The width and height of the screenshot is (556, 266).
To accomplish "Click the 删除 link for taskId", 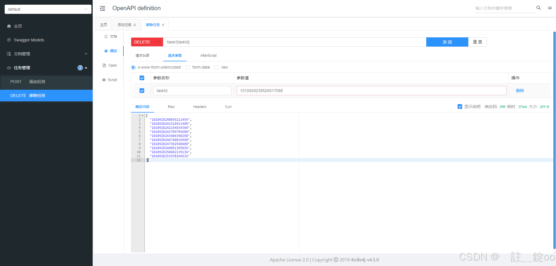I will pos(520,91).
